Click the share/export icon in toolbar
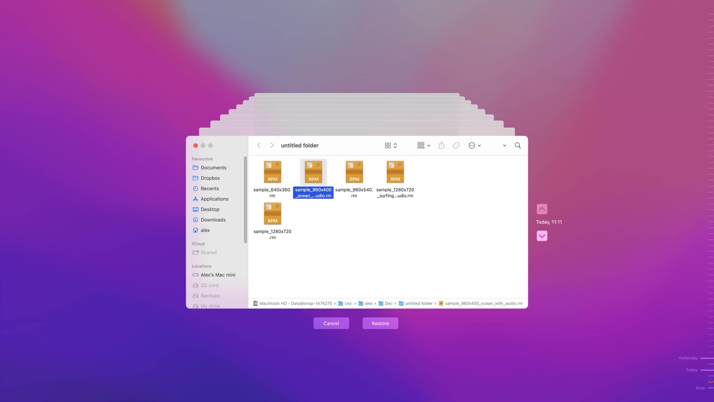Viewport: 714px width, 402px height. click(x=441, y=145)
